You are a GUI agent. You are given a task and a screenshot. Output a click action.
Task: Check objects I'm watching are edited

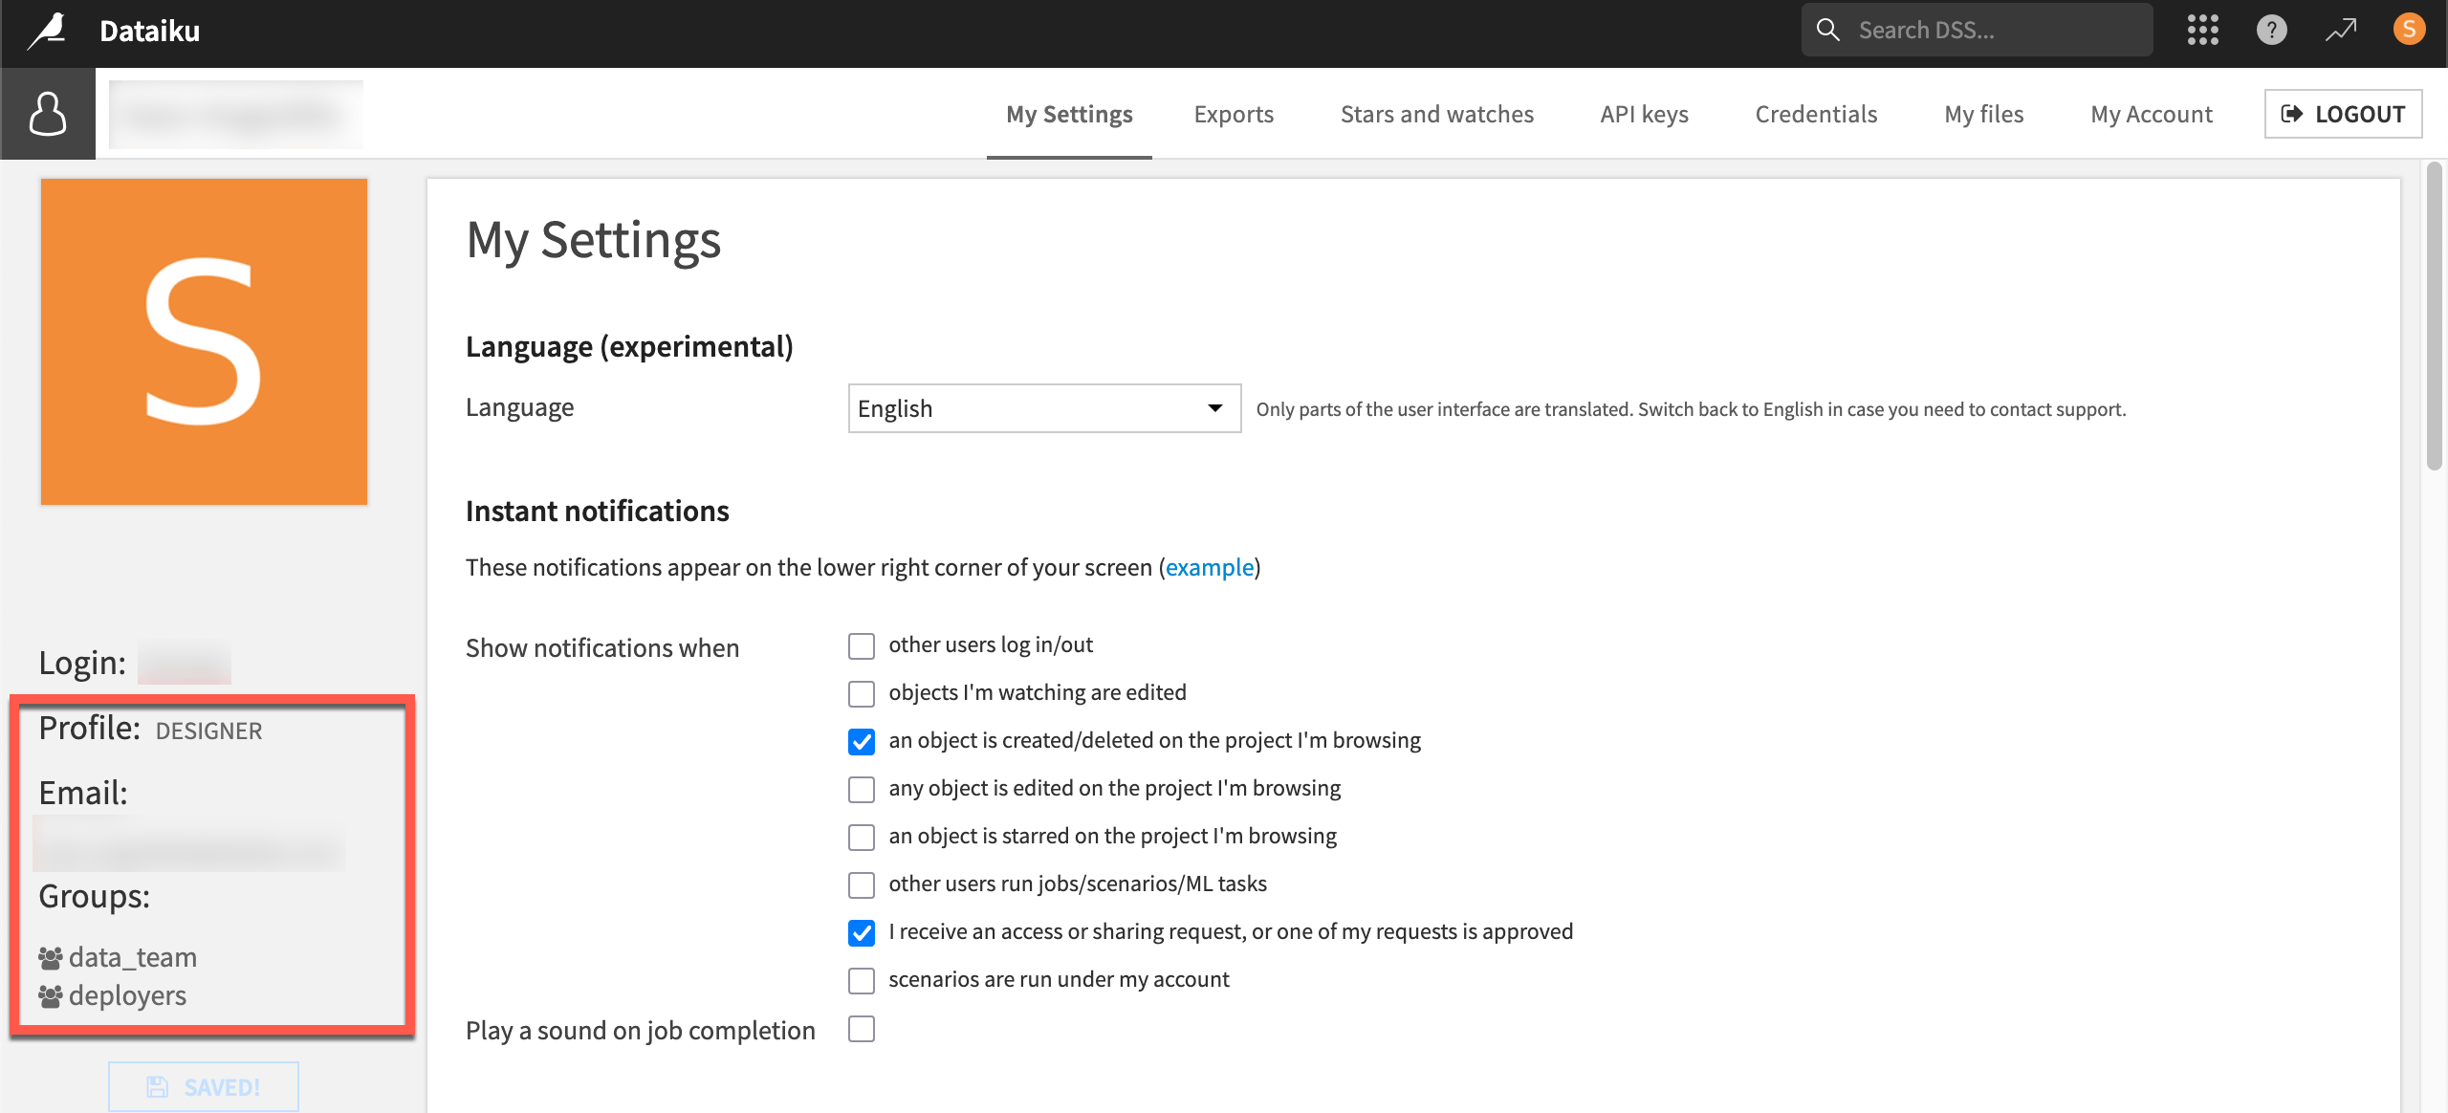click(x=862, y=694)
